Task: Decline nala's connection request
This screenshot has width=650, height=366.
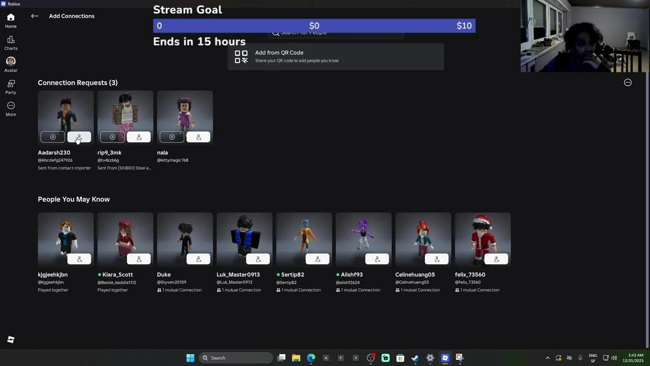Action: pyautogui.click(x=172, y=137)
